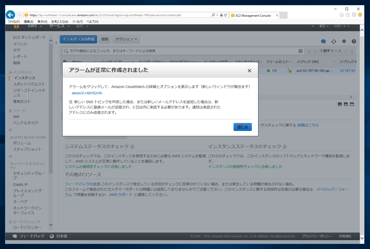Go to next page of instances

(x=345, y=51)
